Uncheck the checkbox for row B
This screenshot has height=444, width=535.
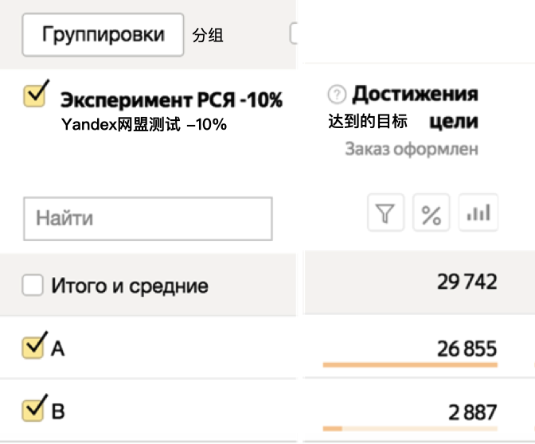[34, 410]
